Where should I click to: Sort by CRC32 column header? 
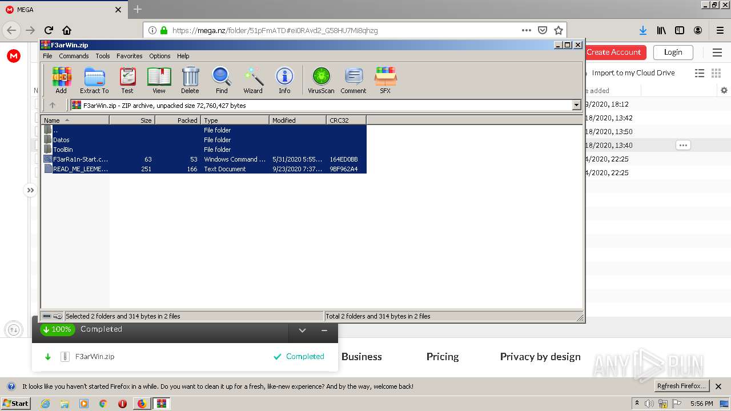346,120
